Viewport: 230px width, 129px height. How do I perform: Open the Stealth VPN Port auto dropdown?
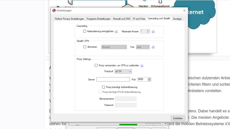point(143,47)
